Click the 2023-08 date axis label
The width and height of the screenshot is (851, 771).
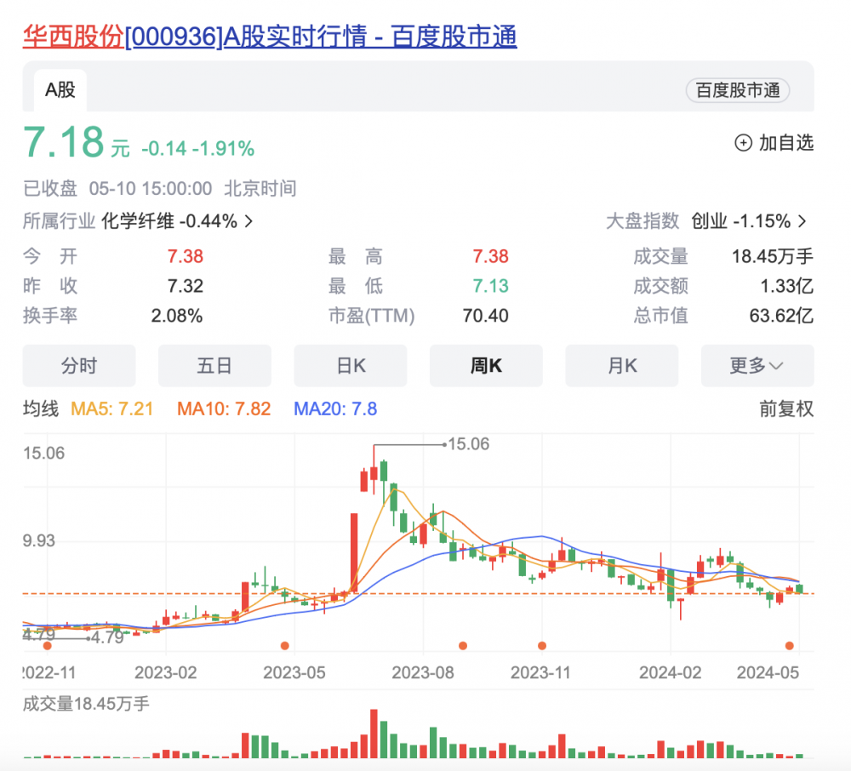click(x=423, y=673)
